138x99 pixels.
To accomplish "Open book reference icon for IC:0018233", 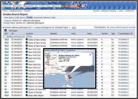I will [x=7, y=40].
